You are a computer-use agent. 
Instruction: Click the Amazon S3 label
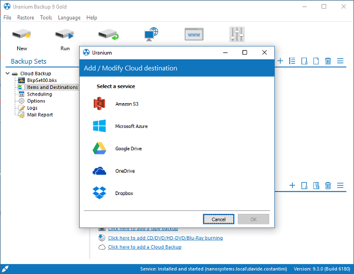[127, 104]
